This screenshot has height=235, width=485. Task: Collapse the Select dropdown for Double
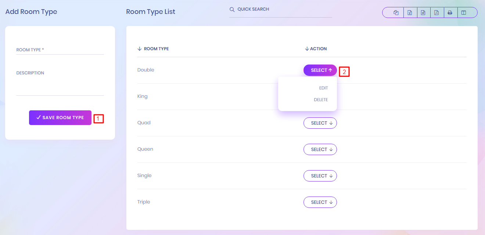320,70
